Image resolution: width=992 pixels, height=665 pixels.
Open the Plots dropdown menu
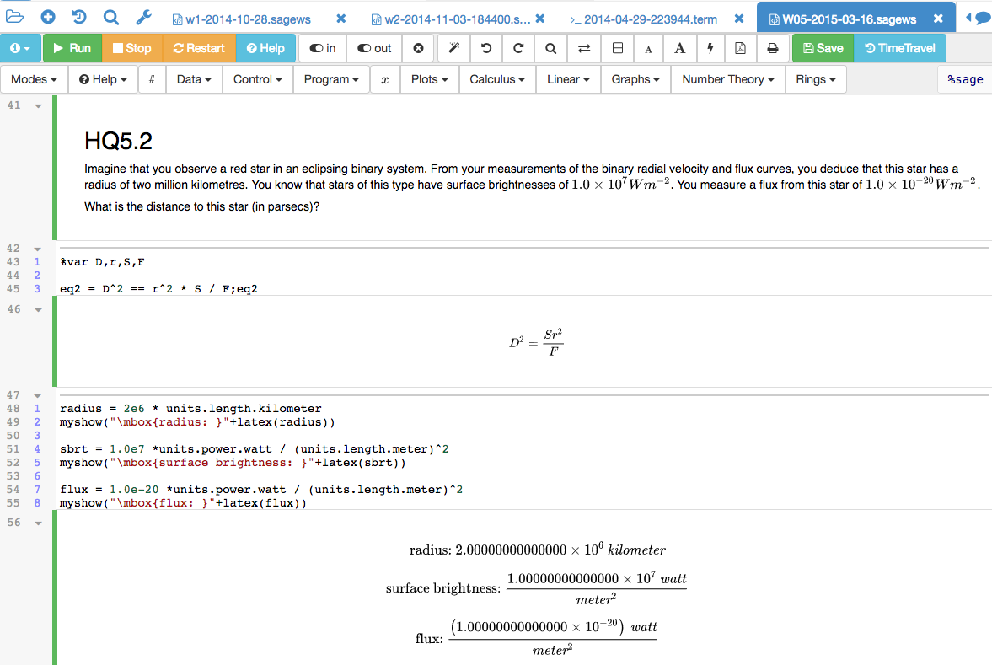click(x=429, y=79)
